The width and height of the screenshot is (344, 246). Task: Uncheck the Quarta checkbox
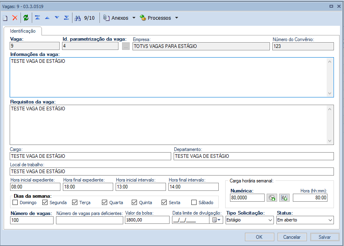(105, 203)
